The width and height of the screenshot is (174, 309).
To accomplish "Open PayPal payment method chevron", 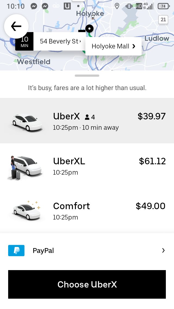I will pos(163,251).
